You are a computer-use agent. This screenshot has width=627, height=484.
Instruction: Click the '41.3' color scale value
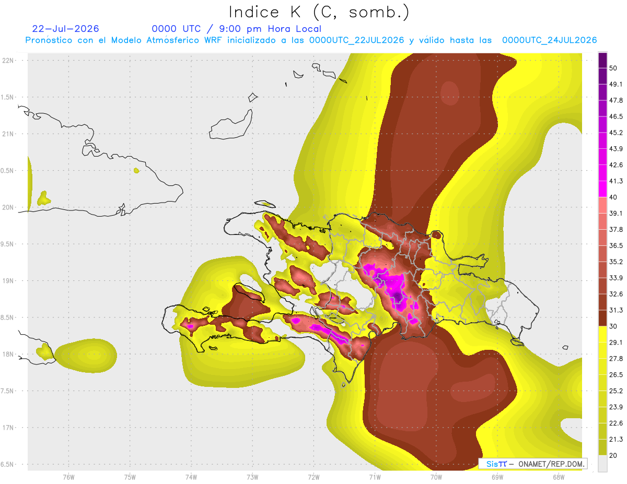[616, 181]
